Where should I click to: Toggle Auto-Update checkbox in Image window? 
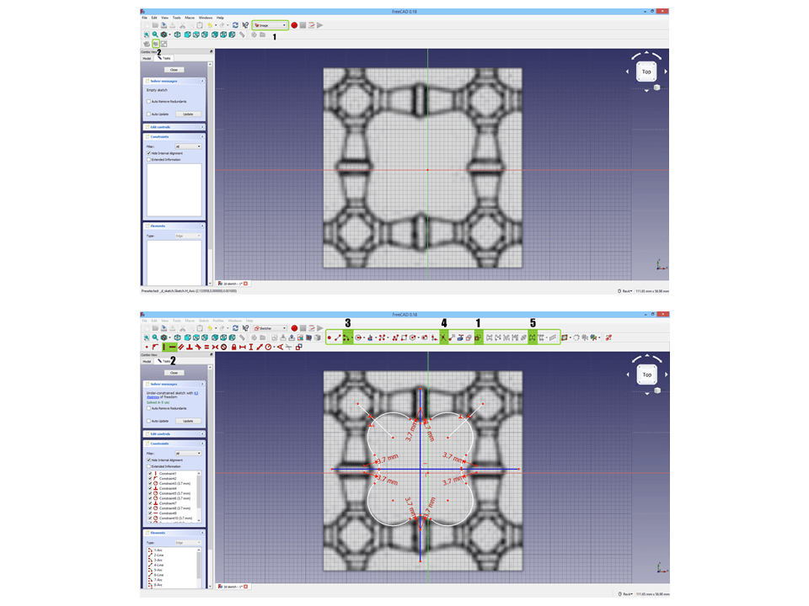148,114
